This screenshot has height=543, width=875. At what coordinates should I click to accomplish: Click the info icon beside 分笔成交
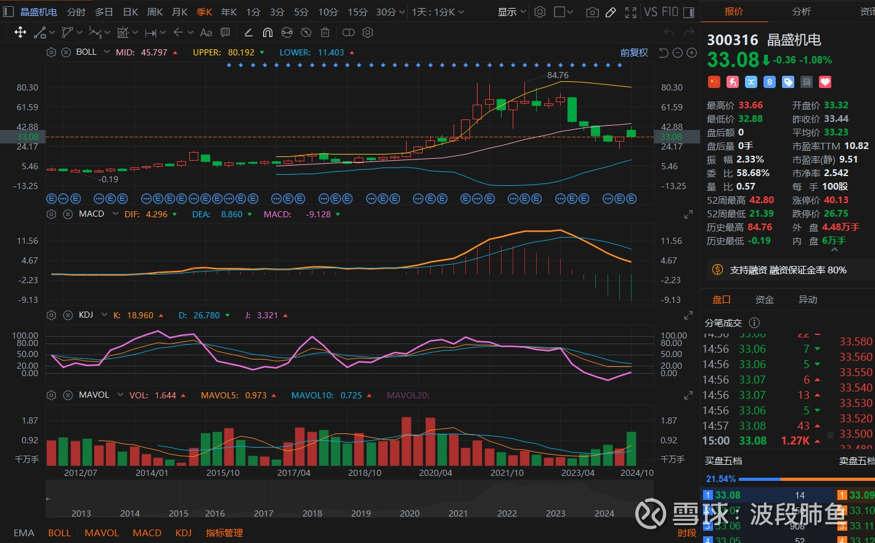tap(754, 323)
